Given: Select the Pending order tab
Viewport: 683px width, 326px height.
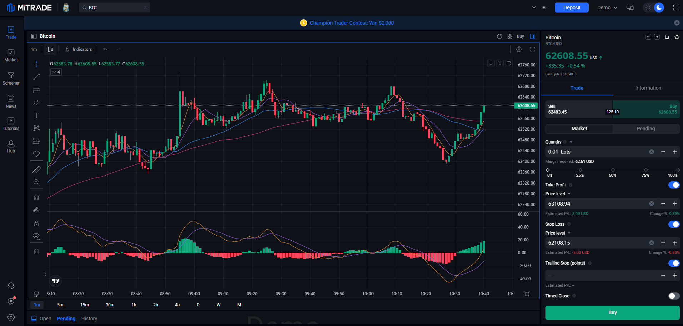Looking at the screenshot, I should pyautogui.click(x=646, y=129).
